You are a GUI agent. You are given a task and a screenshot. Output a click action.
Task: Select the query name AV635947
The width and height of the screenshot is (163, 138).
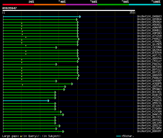click(x=10, y=8)
